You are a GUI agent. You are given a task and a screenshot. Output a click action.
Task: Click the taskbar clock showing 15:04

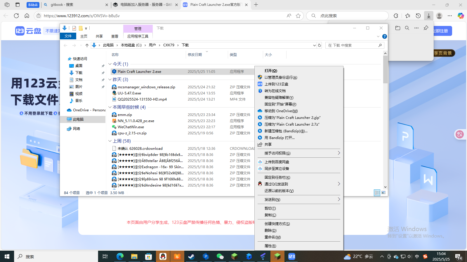(x=441, y=256)
